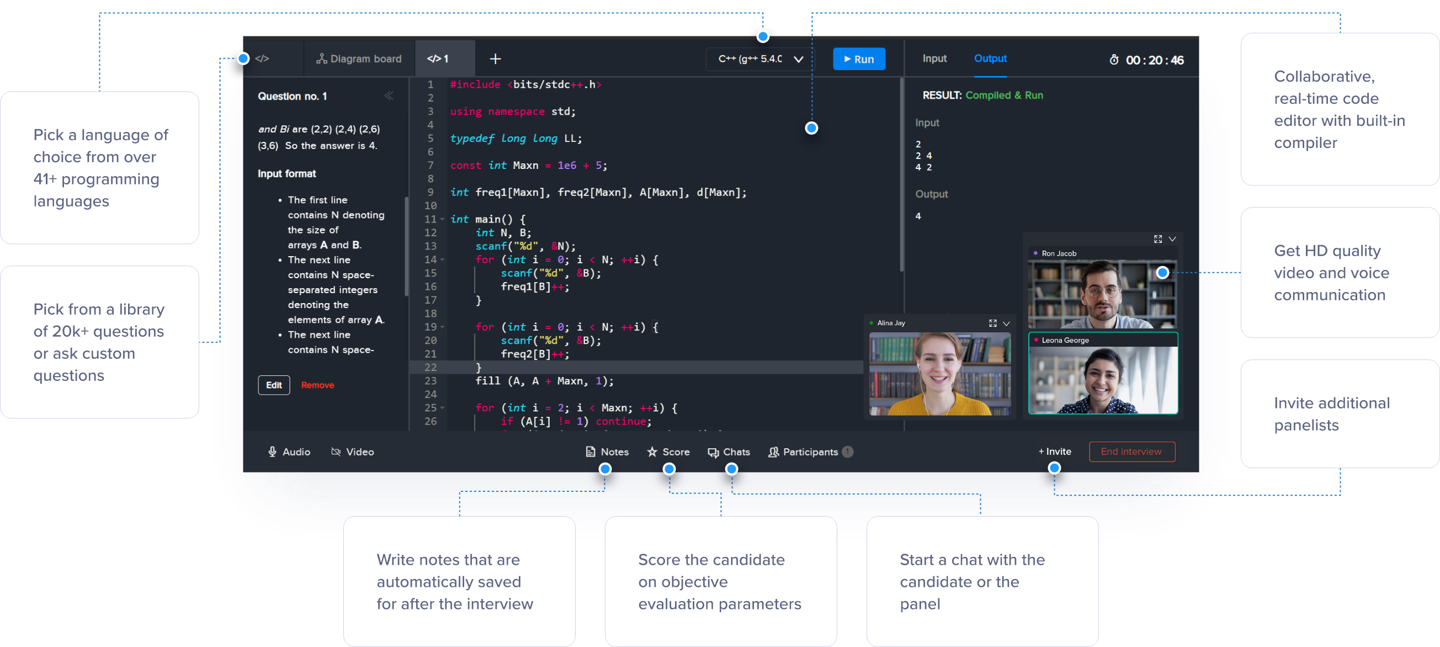Screen dimensions: 1440x647
Task: Click the code view icon in top-left
Action: (x=262, y=59)
